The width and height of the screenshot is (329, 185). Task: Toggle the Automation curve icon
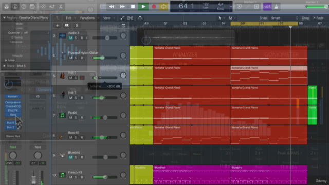point(122,18)
